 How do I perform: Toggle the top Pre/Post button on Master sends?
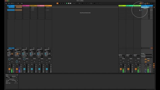click(x=145, y=59)
